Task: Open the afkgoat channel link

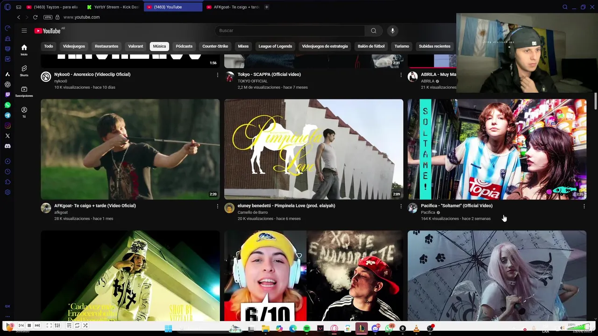Action: pyautogui.click(x=61, y=212)
